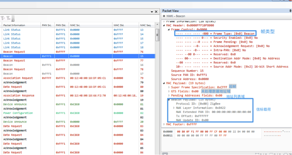Viewport: 292px width, 155px height.
Task: Click the PAN Dst. column header
Action: tap(61, 25)
